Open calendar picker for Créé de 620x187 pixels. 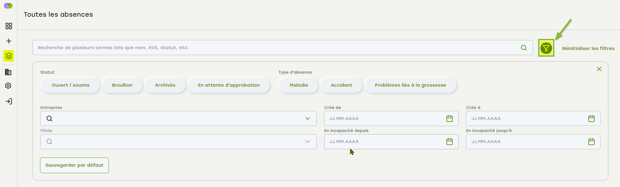[x=449, y=119]
